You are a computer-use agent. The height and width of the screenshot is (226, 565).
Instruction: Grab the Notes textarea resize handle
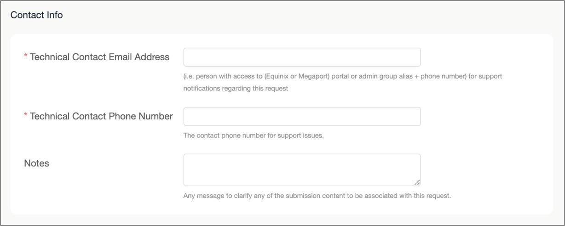point(417,182)
